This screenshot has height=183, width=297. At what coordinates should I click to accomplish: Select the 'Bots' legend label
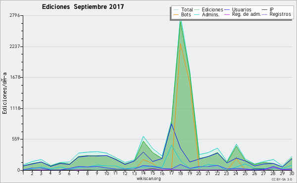point(186,14)
